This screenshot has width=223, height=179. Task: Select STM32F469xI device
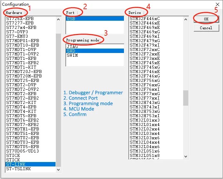coord(156,36)
